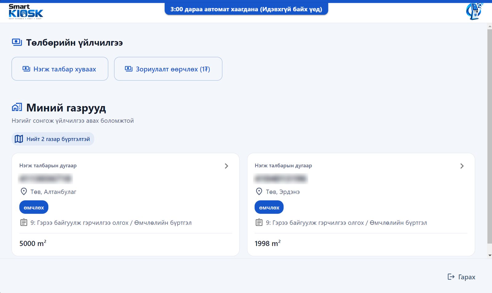
Task: Click the vertical scrollbar thumb
Action: 490,137
